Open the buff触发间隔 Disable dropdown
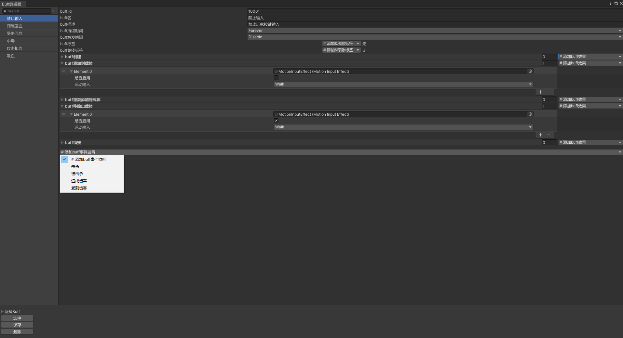 (x=435, y=37)
